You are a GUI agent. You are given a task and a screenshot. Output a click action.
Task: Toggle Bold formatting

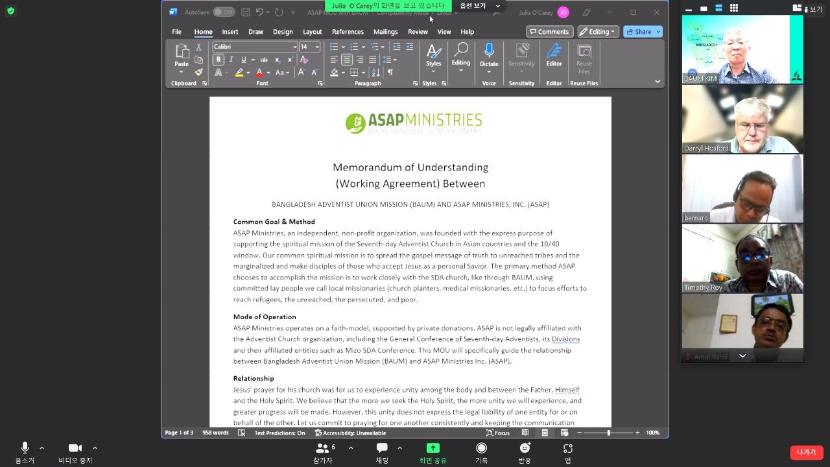click(x=219, y=60)
